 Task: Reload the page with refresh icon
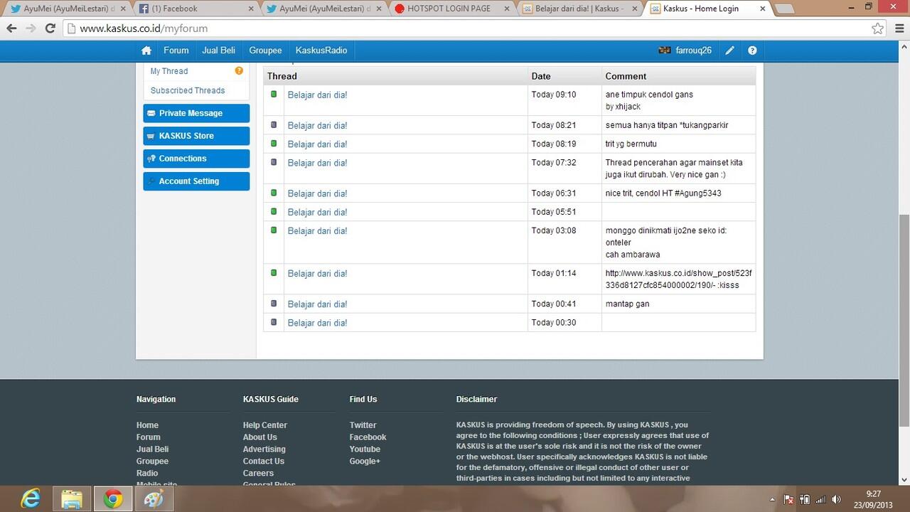(50, 28)
